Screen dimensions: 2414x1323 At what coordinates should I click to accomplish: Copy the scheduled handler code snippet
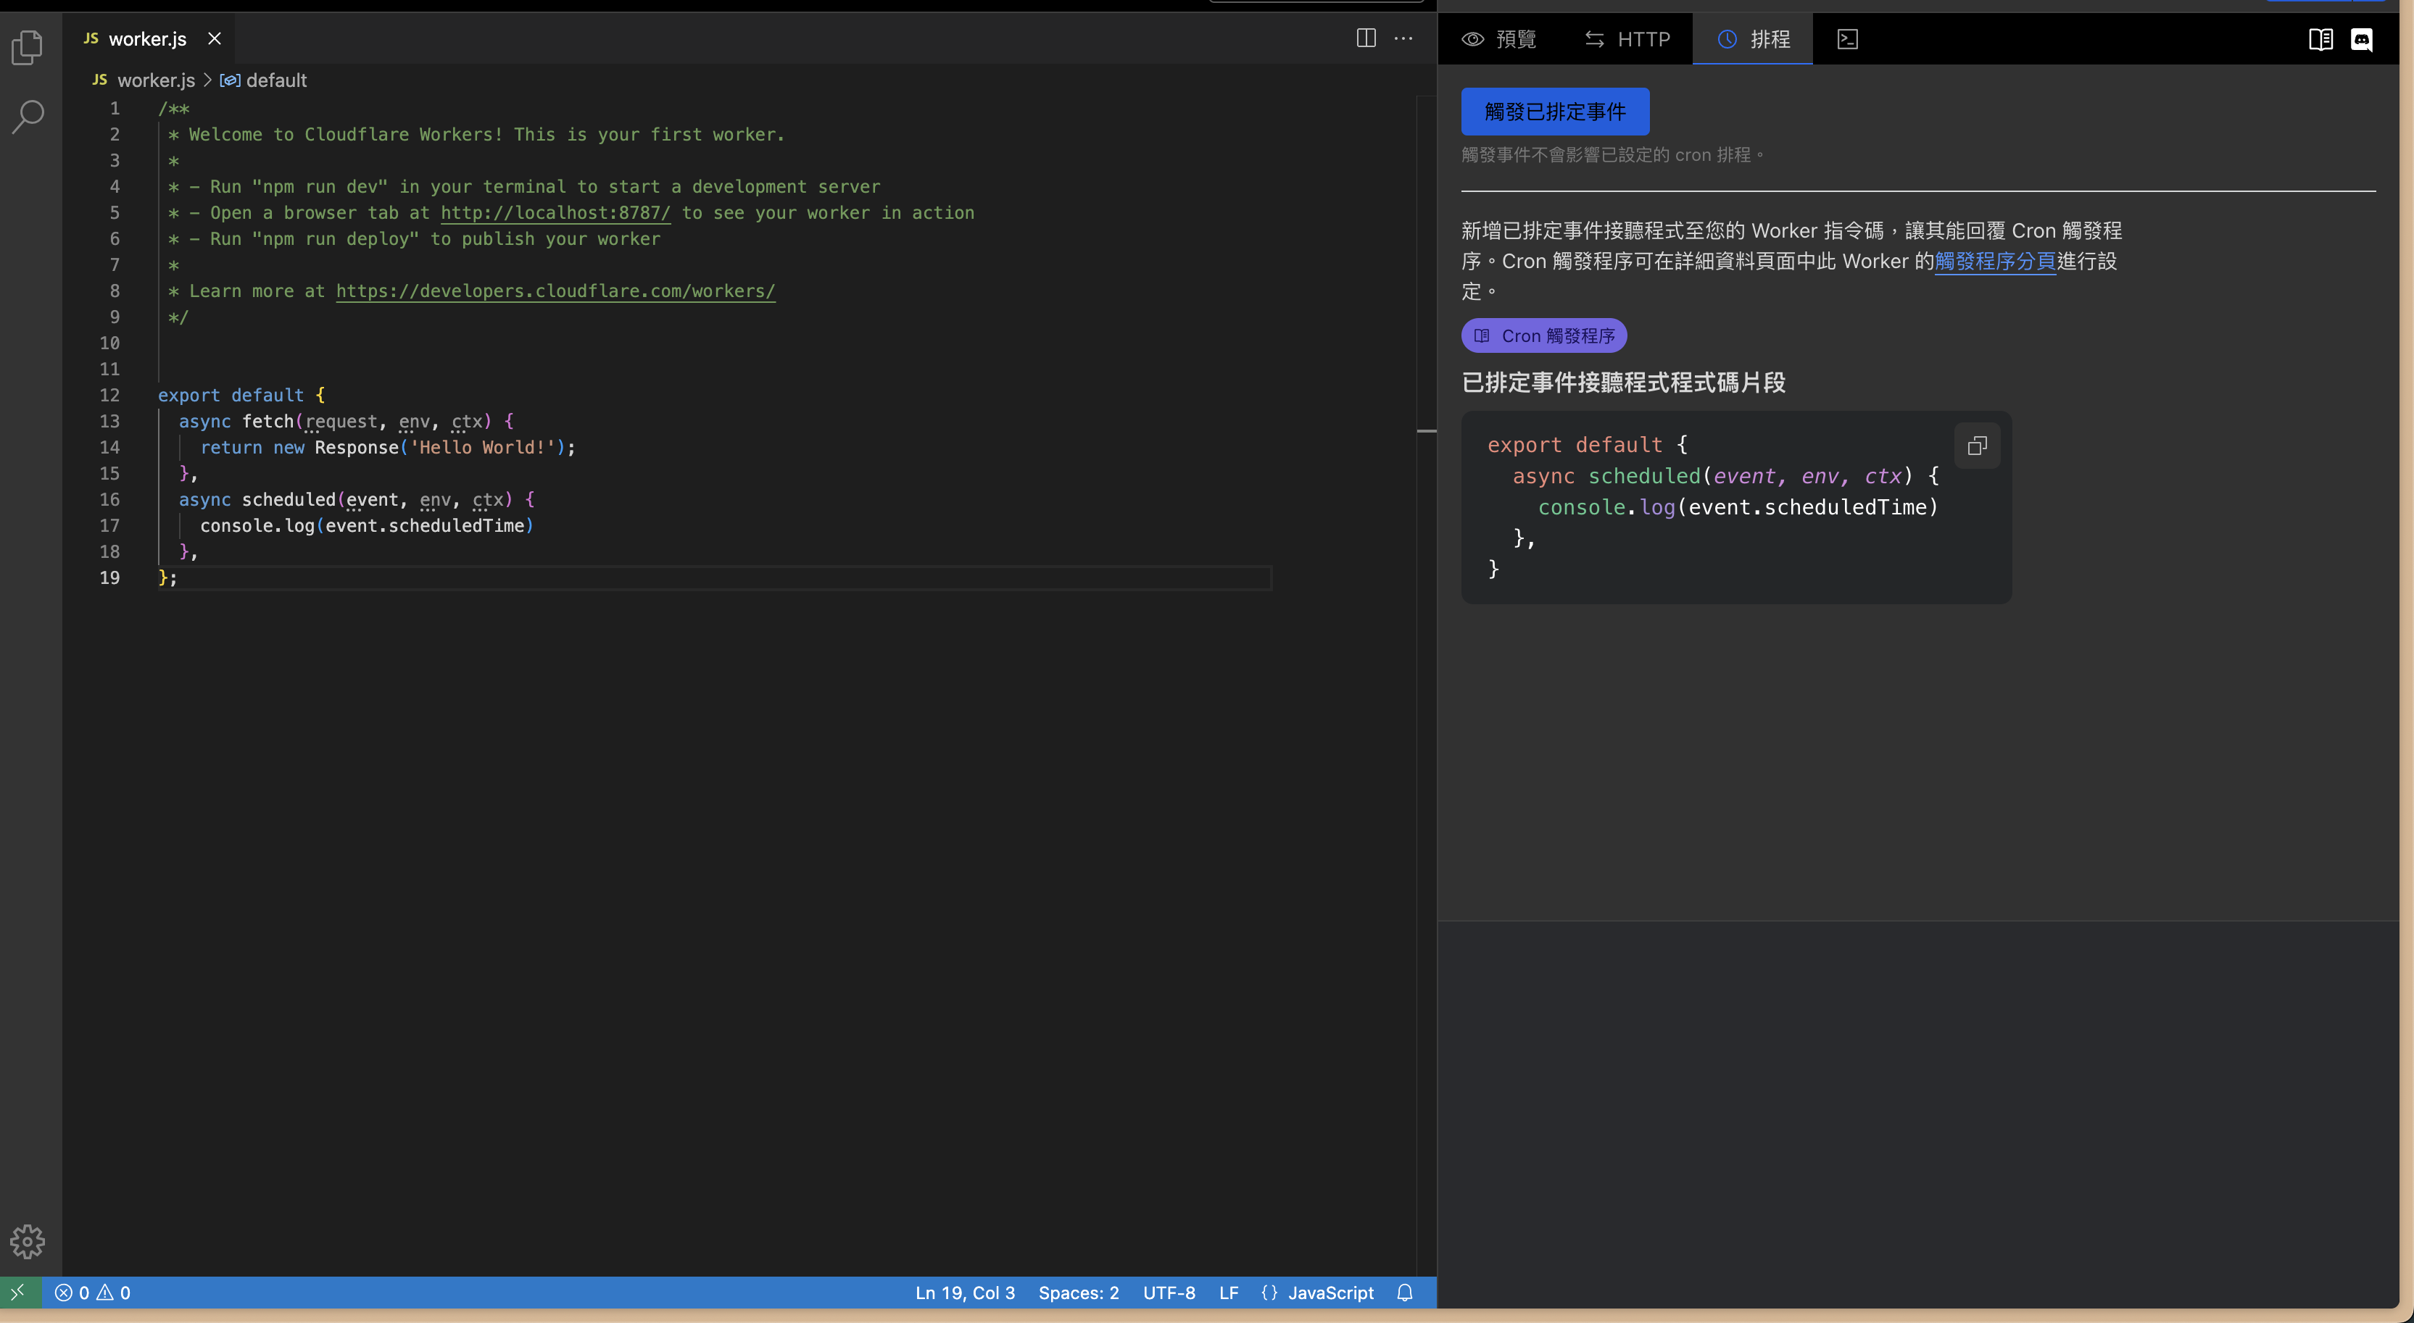[x=1976, y=446]
